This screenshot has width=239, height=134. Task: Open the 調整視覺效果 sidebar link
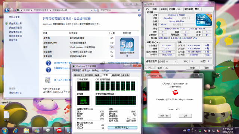(x=15, y=23)
